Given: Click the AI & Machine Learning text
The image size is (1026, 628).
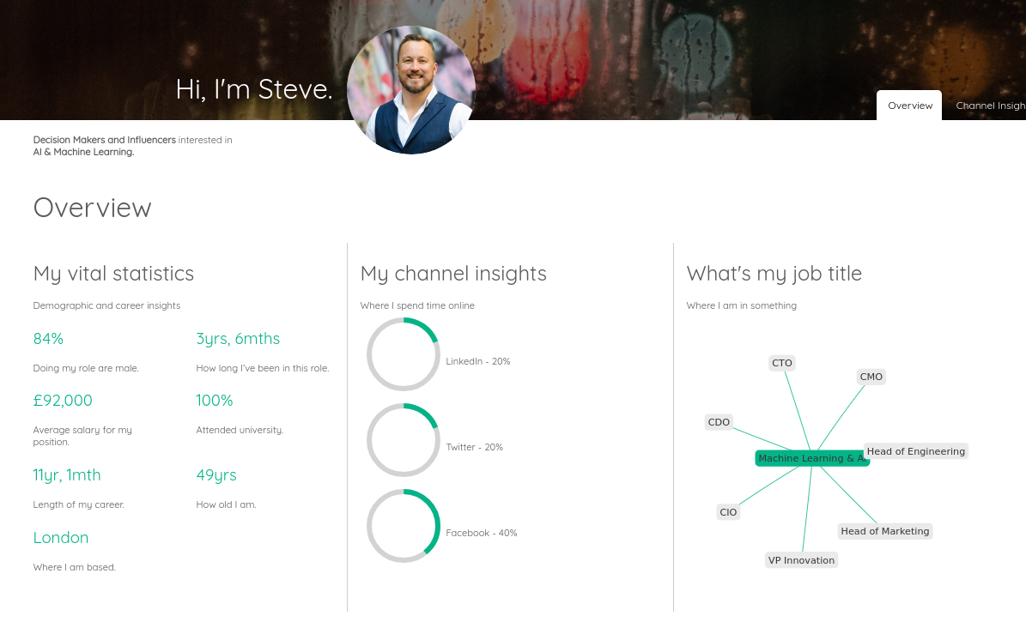Looking at the screenshot, I should click(84, 152).
